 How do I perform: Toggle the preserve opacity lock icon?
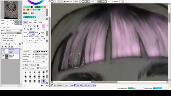[x=7, y=36]
